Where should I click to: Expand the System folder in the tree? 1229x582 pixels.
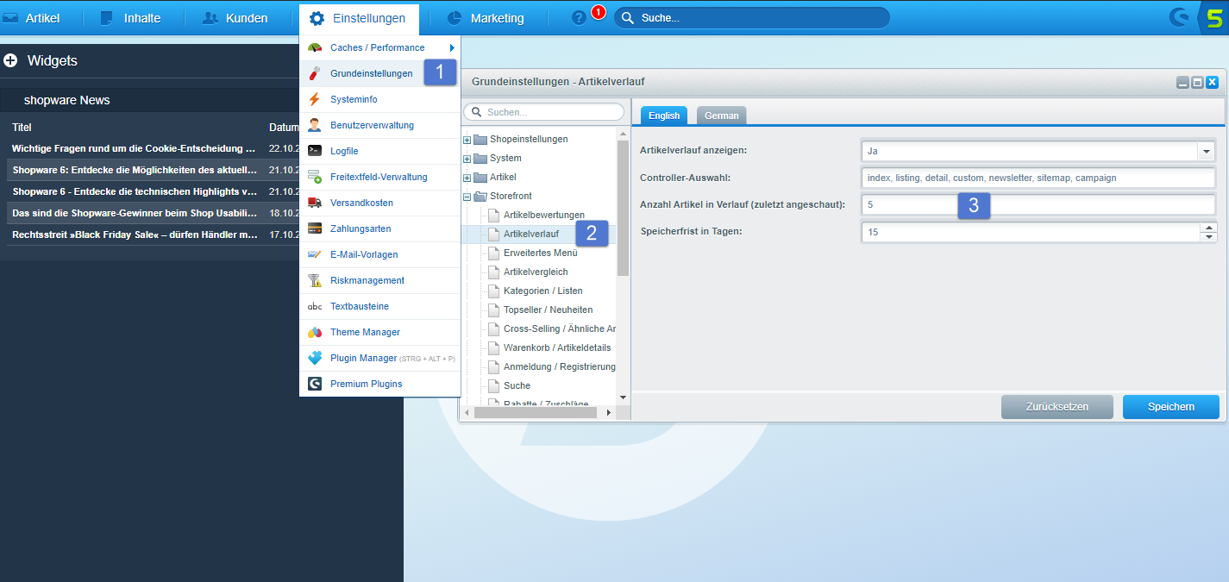pyautogui.click(x=467, y=159)
